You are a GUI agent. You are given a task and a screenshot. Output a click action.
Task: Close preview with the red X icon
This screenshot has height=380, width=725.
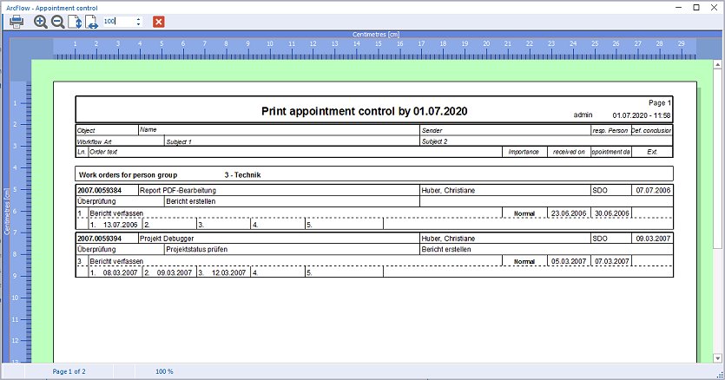tap(159, 22)
